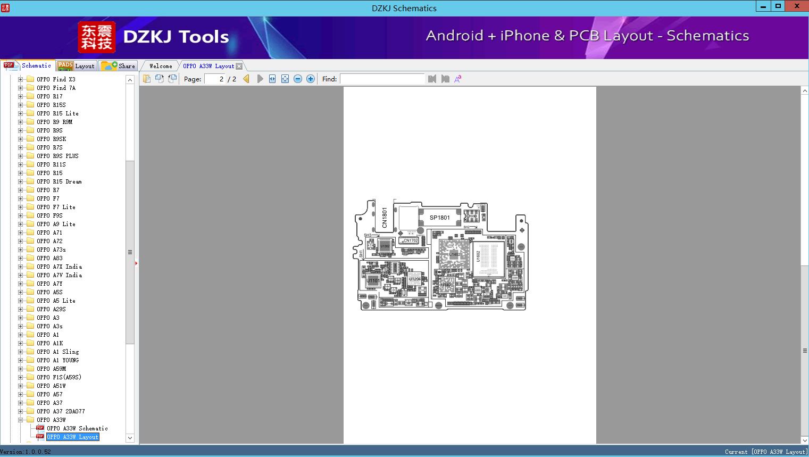This screenshot has height=457, width=809.
Task: Expand the OPPO Find X3 folder
Action: coord(21,79)
